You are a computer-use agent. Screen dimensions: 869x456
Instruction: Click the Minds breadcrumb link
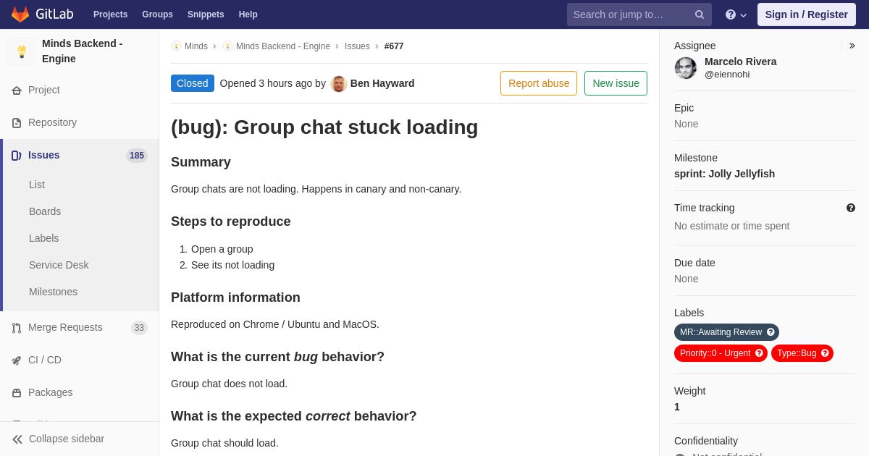[196, 46]
